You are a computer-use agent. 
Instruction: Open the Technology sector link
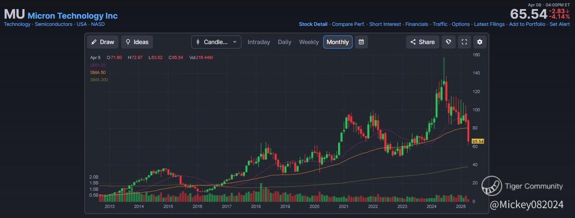[x=17, y=24]
